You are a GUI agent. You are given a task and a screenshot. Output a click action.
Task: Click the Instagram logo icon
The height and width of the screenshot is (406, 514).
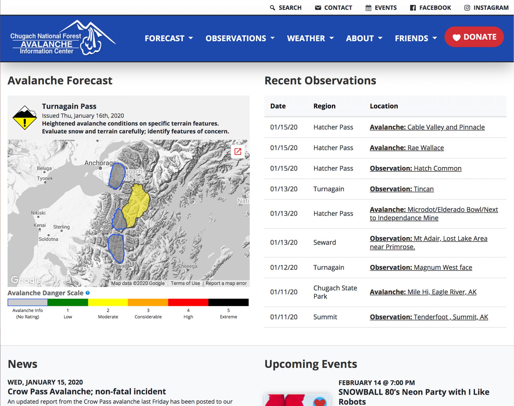467,8
